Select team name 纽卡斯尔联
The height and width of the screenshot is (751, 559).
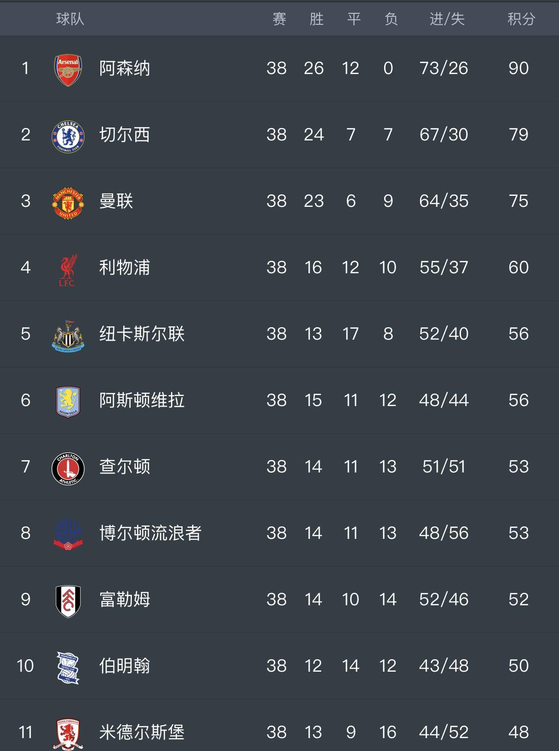click(x=142, y=334)
